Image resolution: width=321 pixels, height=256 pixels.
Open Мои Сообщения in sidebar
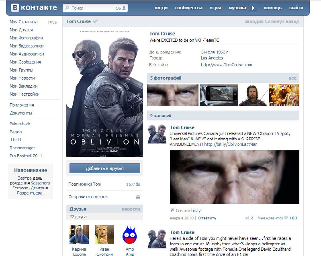click(x=25, y=62)
